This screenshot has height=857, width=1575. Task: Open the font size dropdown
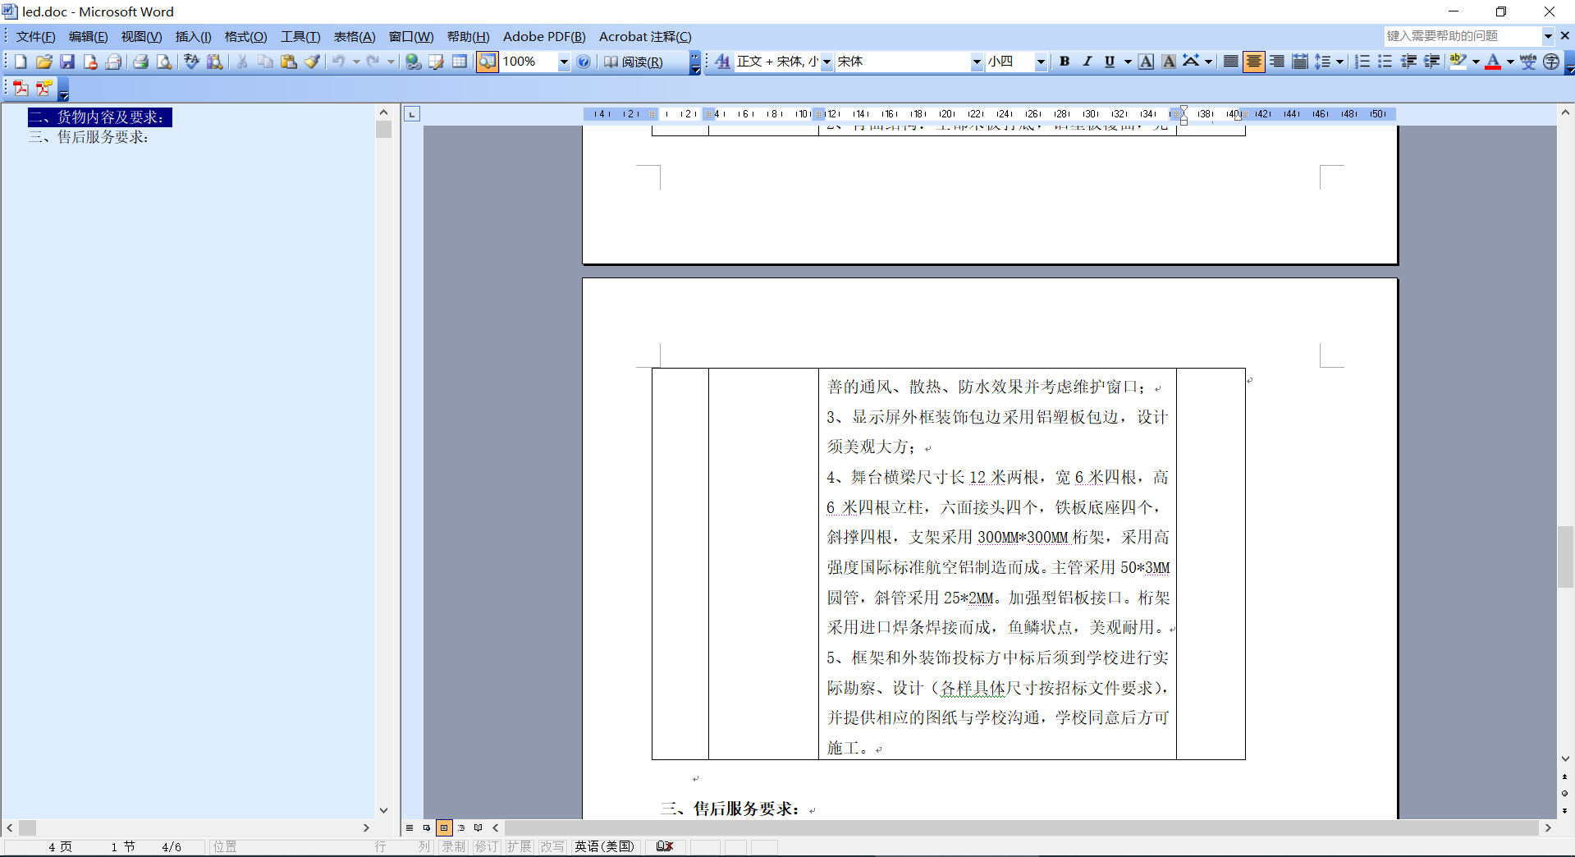(1041, 62)
